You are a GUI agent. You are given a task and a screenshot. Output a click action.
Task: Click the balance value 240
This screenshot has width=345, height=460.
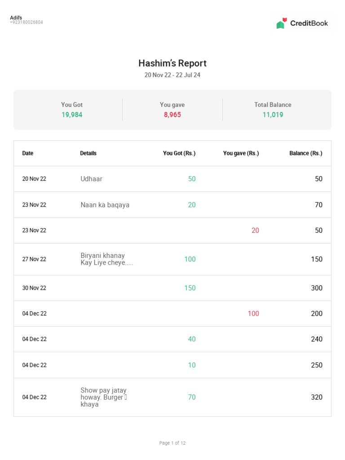click(x=317, y=339)
